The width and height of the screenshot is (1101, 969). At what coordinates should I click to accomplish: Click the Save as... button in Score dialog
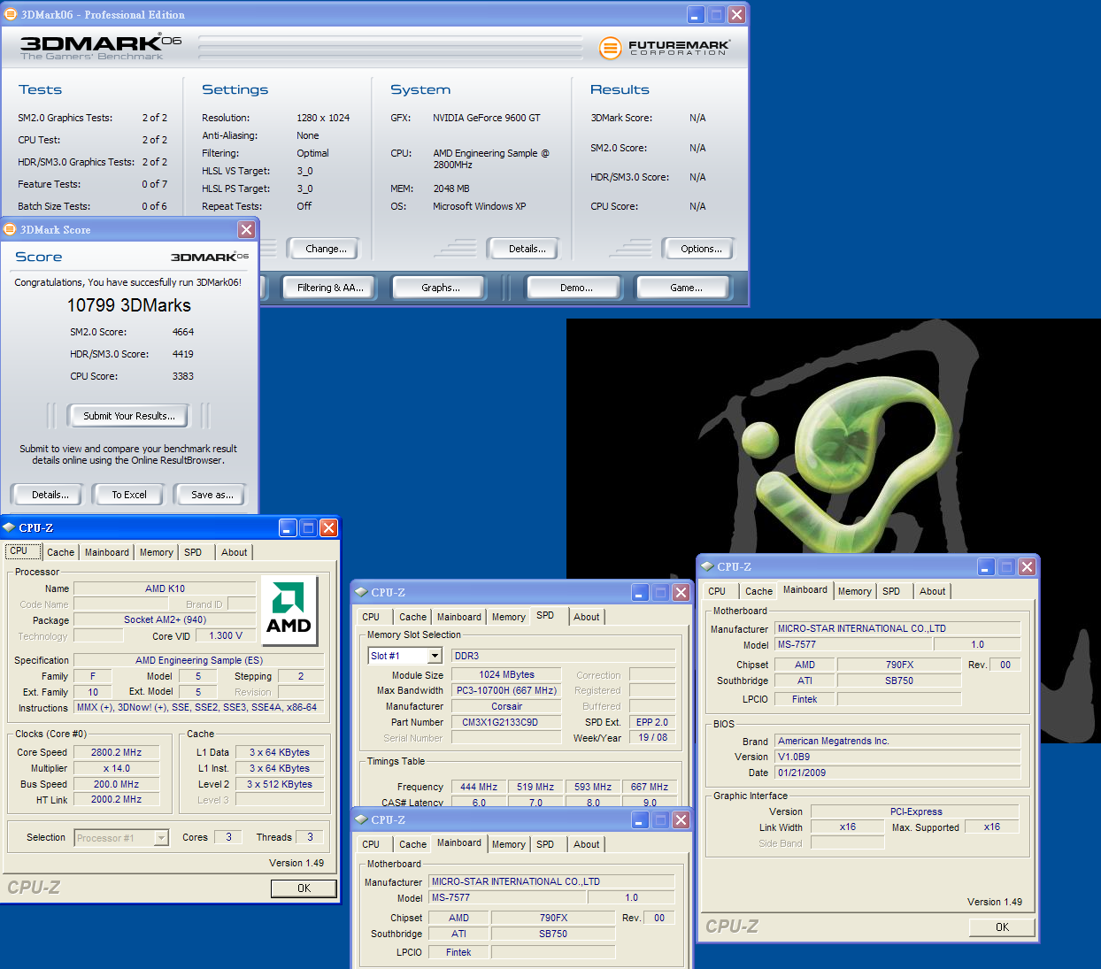(x=212, y=495)
